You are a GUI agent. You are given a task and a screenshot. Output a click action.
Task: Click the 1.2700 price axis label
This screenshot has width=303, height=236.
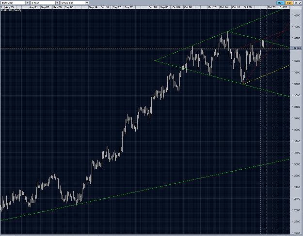click(296, 199)
